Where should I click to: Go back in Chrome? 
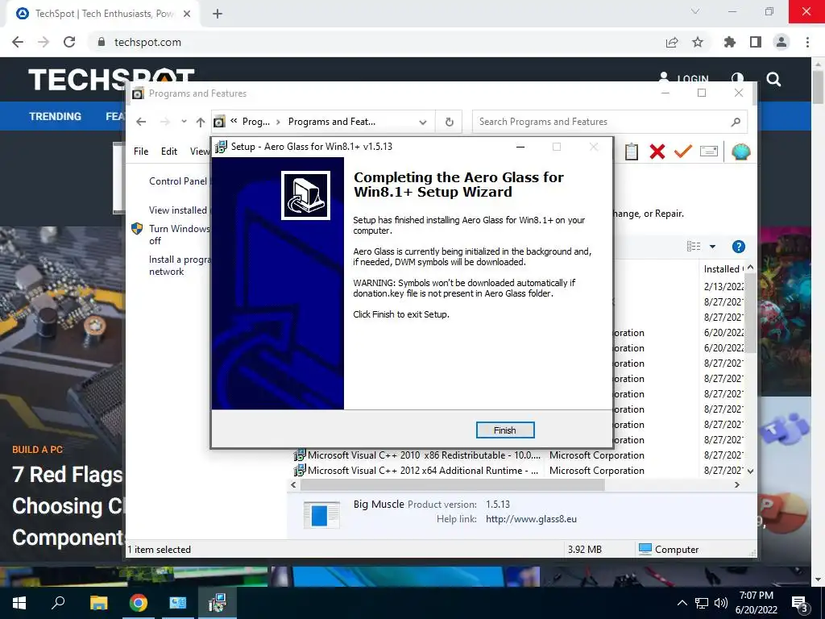point(18,42)
